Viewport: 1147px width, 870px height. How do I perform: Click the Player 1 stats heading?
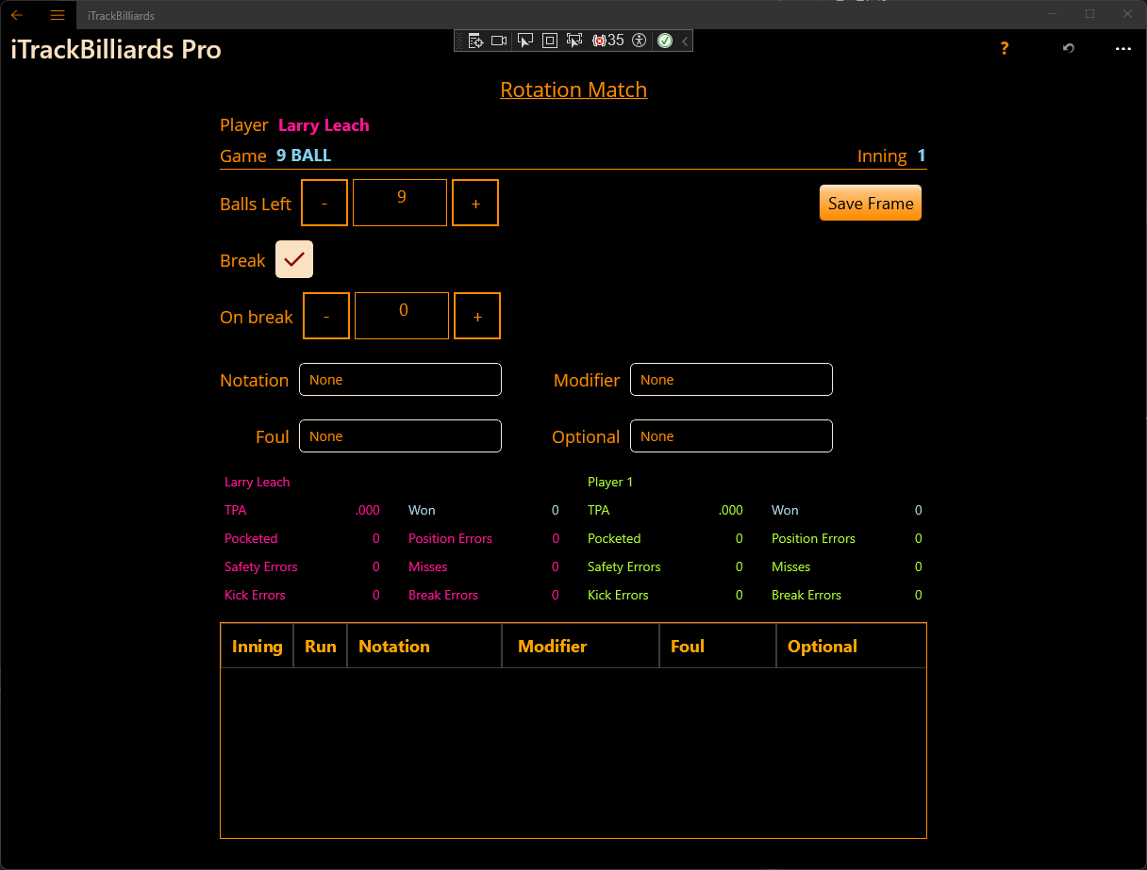click(610, 482)
